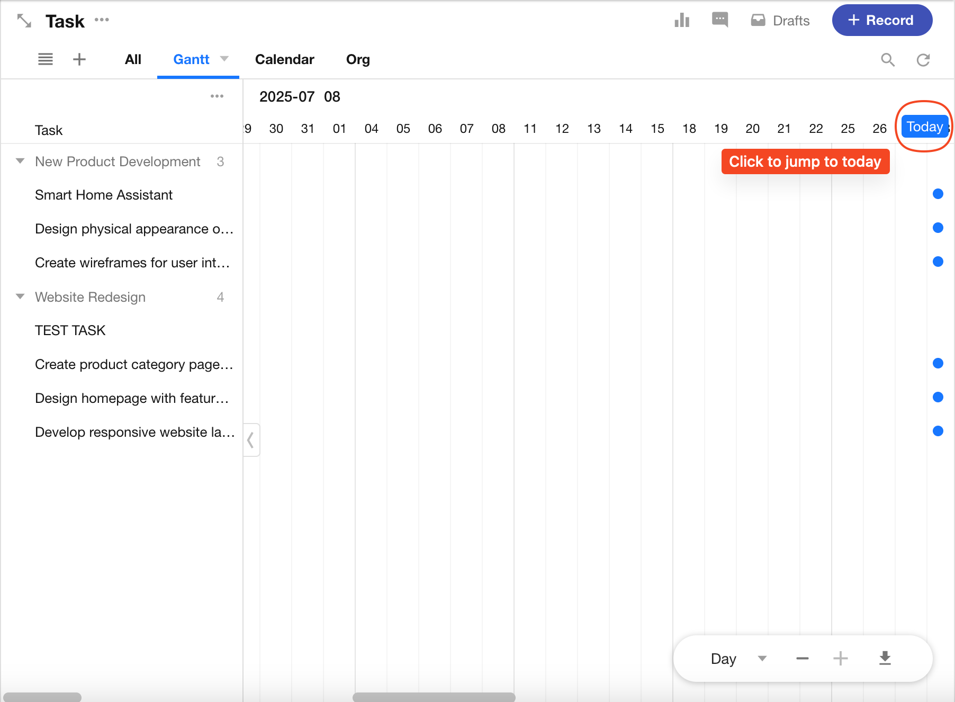Switch to the Org tab
This screenshot has width=955, height=702.
(x=358, y=59)
